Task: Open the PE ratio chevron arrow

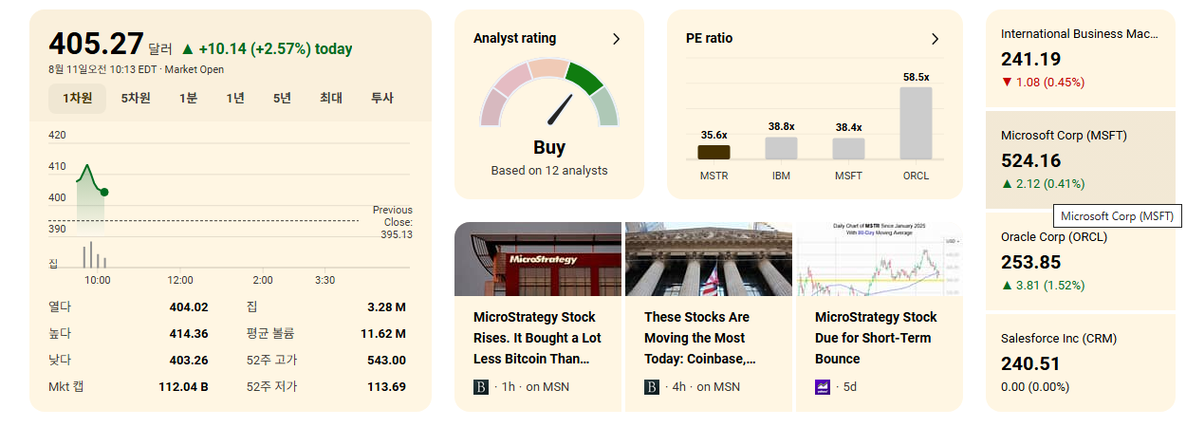Action: tap(935, 39)
